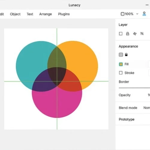This screenshot has width=150, height=150.
Task: Toggle the solid lock icon under Appearance
Action: [126, 55]
